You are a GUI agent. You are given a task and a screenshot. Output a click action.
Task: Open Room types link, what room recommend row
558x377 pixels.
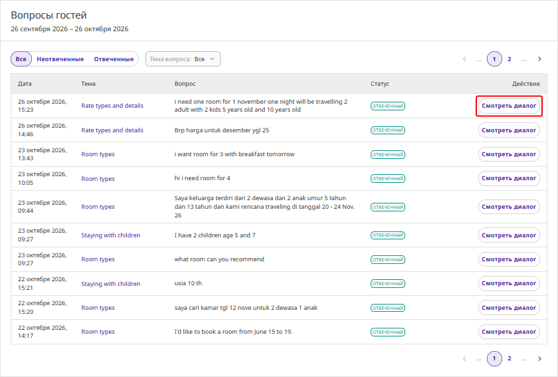(98, 259)
